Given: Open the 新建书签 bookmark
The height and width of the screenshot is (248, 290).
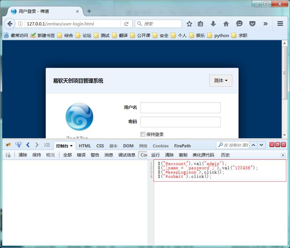Looking at the screenshot, I should click(43, 35).
